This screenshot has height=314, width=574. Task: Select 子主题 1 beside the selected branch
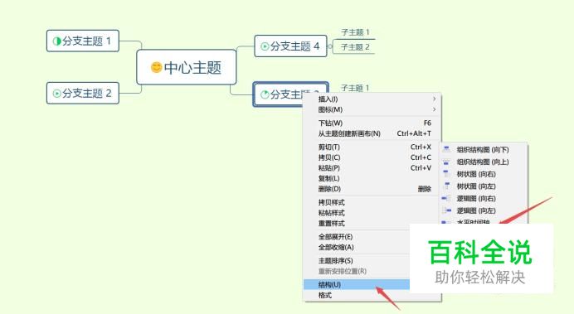[x=355, y=88]
